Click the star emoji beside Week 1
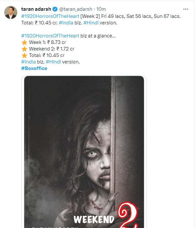The width and height of the screenshot is (196, 228). click(24, 42)
